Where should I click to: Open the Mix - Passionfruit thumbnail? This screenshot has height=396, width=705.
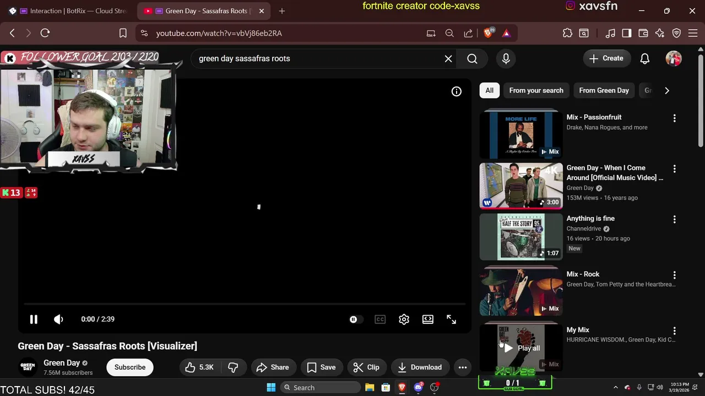pyautogui.click(x=521, y=135)
